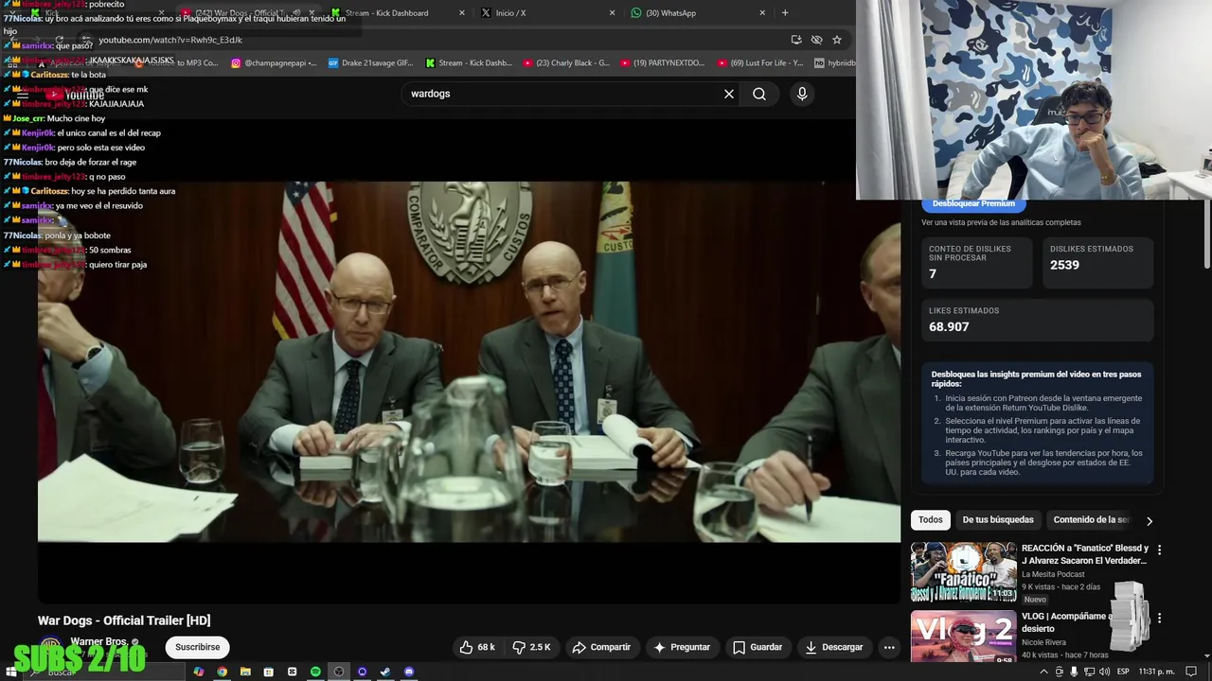Click inside the YouTube search field
Image resolution: width=1212 pixels, height=681 pixels.
tap(563, 94)
